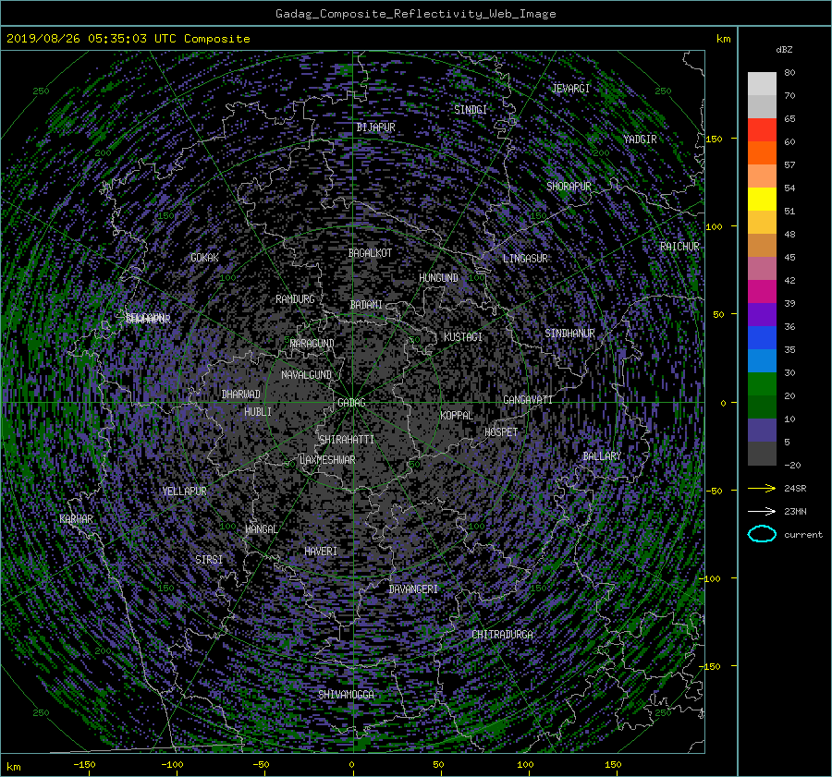Click the HUNGUND city label
This screenshot has height=777, width=832.
pos(438,278)
